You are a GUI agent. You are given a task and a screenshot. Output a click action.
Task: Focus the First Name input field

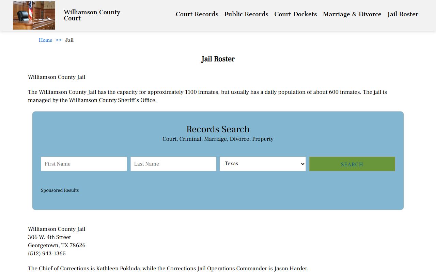click(84, 164)
